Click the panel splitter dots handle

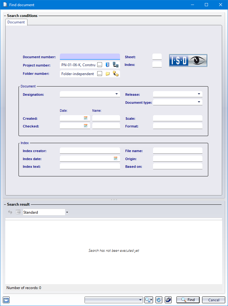114,200
